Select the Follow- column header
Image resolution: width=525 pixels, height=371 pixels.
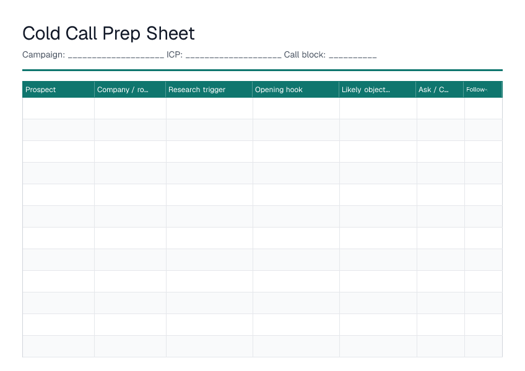click(x=482, y=90)
